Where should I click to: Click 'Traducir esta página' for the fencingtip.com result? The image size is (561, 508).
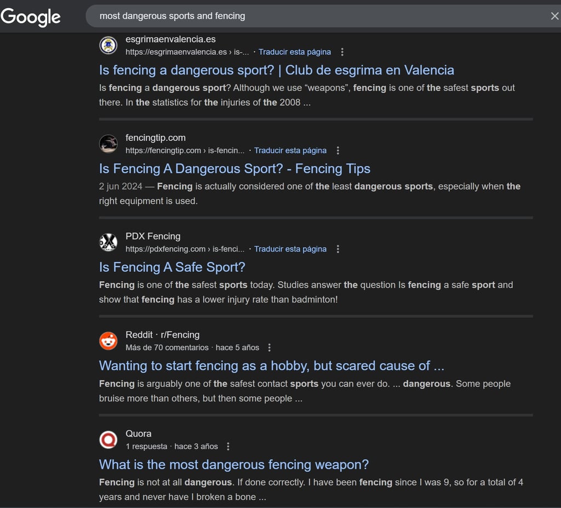[290, 151]
